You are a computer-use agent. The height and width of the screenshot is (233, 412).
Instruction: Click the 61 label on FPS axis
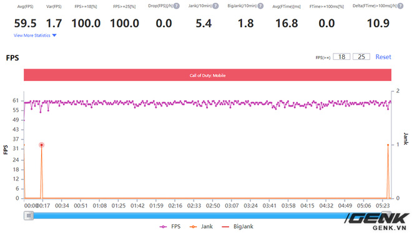coord(16,101)
